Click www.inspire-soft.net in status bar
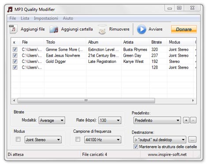This screenshot has height=164, width=207. tap(167, 154)
